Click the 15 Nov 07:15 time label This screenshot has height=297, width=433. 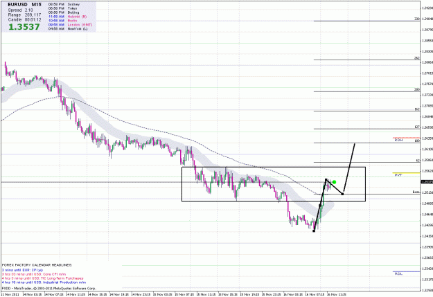(184, 294)
